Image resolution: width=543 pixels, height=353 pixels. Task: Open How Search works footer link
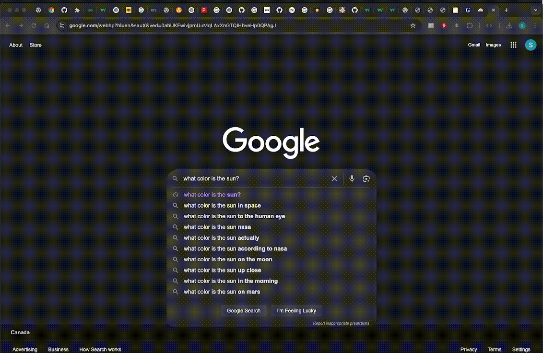pyautogui.click(x=100, y=349)
